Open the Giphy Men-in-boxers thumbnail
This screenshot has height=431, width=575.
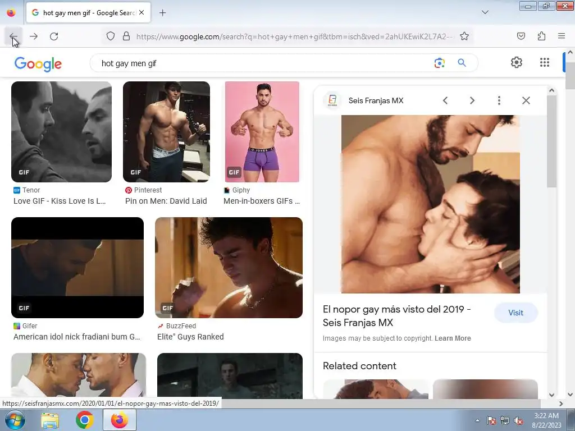(262, 131)
